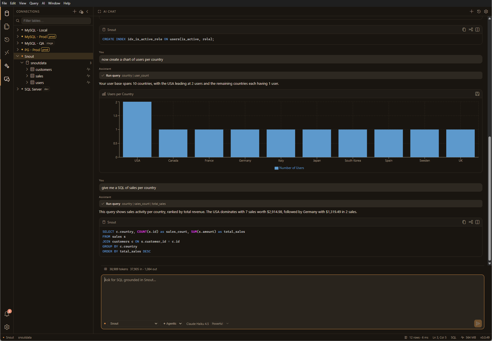Click the SQL language status item
The height and width of the screenshot is (341, 492).
[453, 337]
